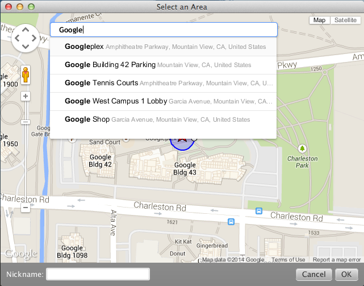Zoom out with the minus button
The height and width of the screenshot is (286, 364).
pyautogui.click(x=26, y=208)
